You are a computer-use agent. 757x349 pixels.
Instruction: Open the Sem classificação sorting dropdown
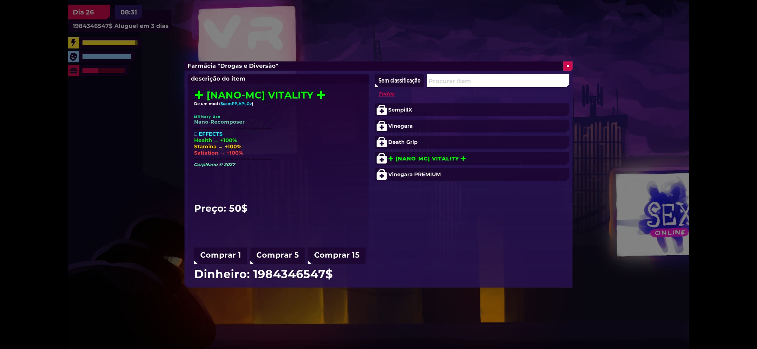point(399,81)
